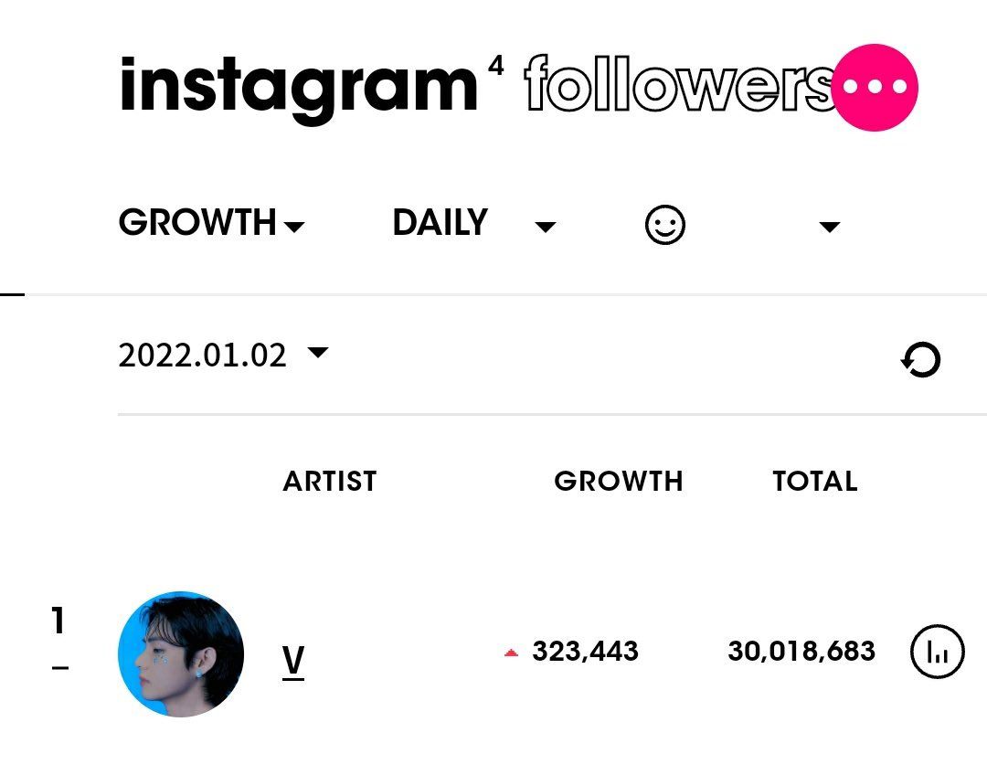Click the smiley emoji filter icon

tap(666, 224)
